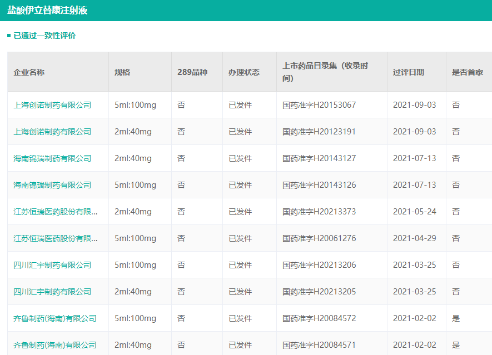The height and width of the screenshot is (355, 492).
Task: Open 江苏恒瑞医药 link dated 2021-05-24
Action: [x=56, y=212]
